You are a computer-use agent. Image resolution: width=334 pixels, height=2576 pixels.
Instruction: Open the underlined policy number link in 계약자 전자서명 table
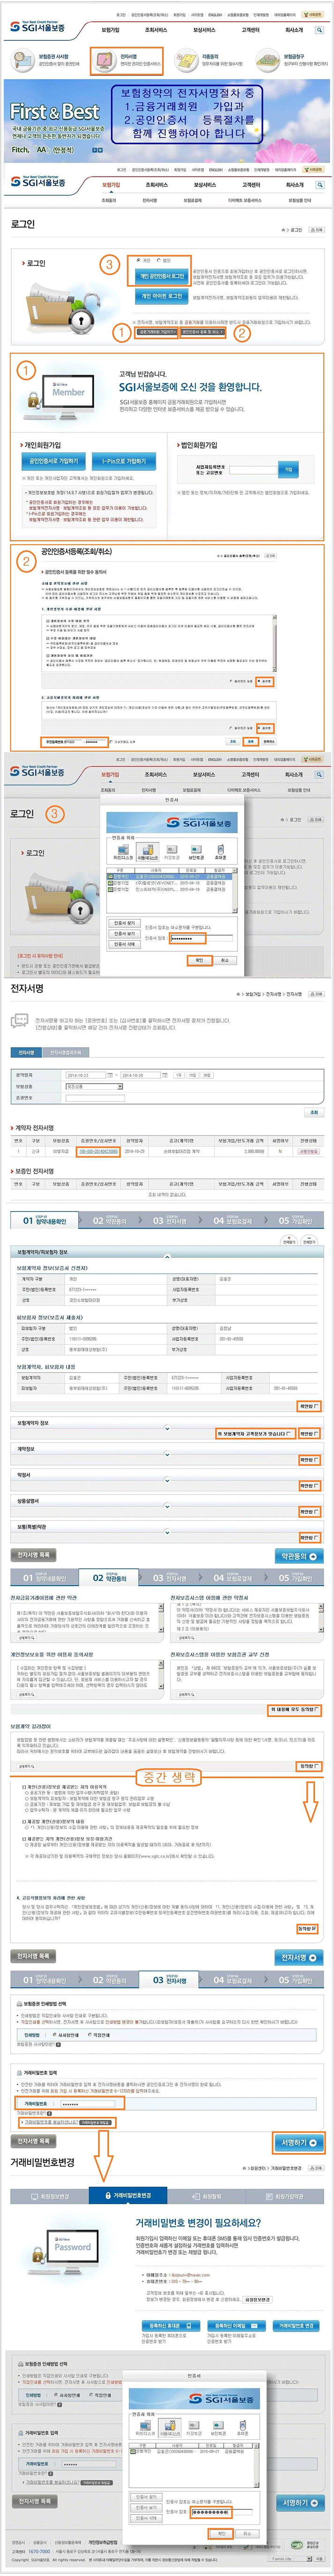click(98, 1151)
